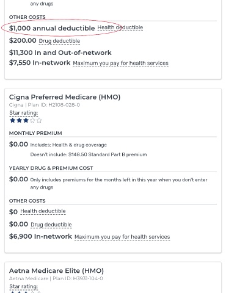Click the Aetna Plan ID H3931-104-0 text

point(78,278)
